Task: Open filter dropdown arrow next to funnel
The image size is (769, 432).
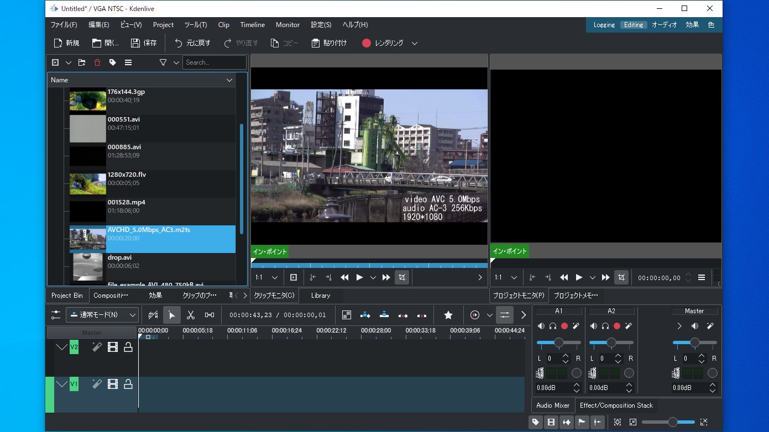Action: 176,62
